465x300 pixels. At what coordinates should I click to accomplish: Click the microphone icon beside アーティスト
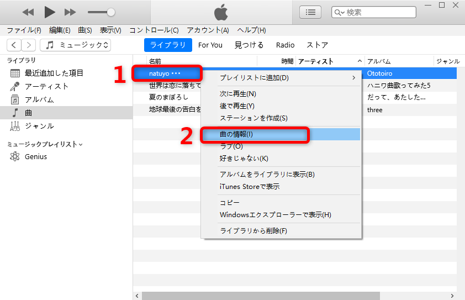click(15, 86)
